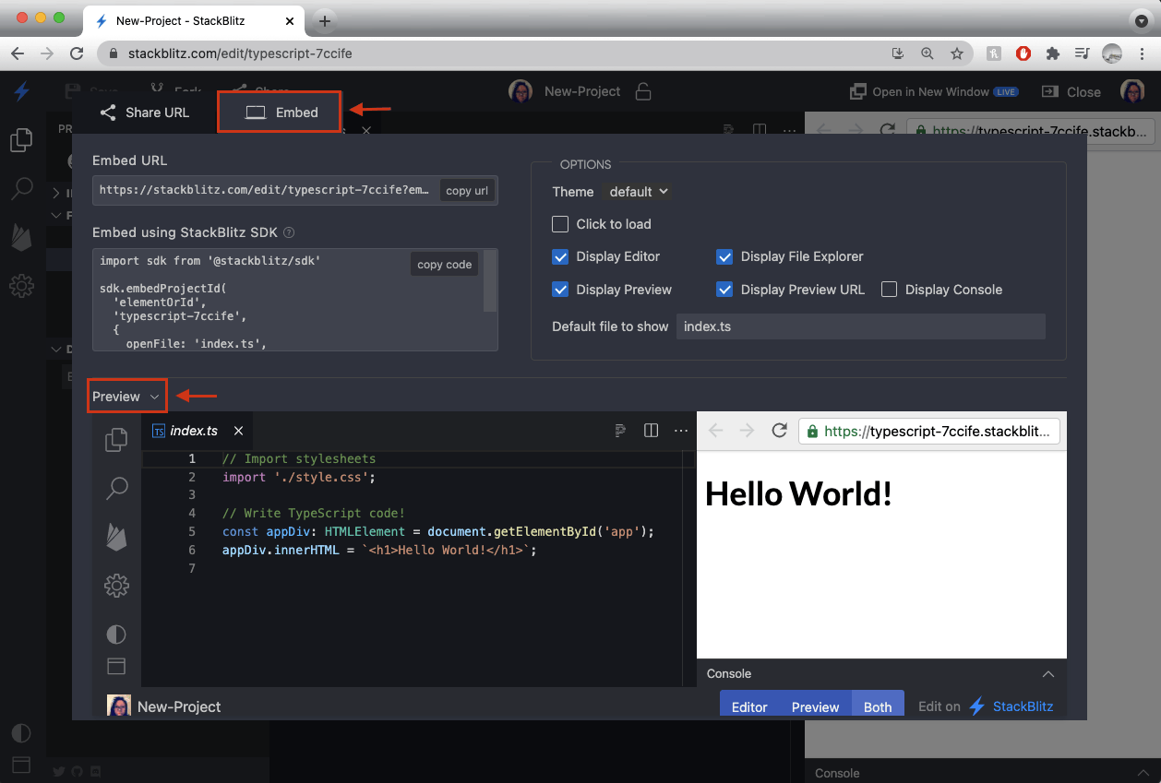Collapse the Preview section dropdown
Screen dimensions: 1161x783
click(x=126, y=397)
